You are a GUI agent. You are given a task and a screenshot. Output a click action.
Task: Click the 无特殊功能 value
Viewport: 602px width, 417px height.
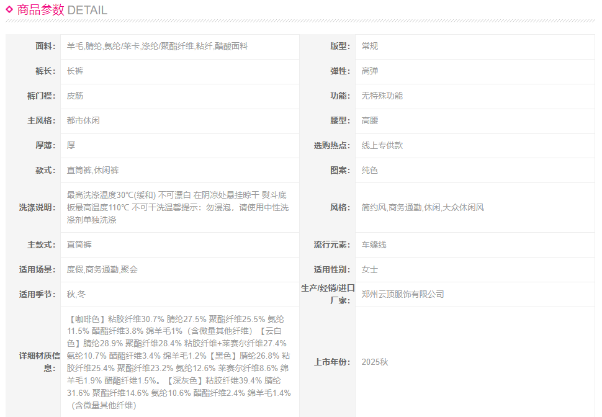coord(382,96)
